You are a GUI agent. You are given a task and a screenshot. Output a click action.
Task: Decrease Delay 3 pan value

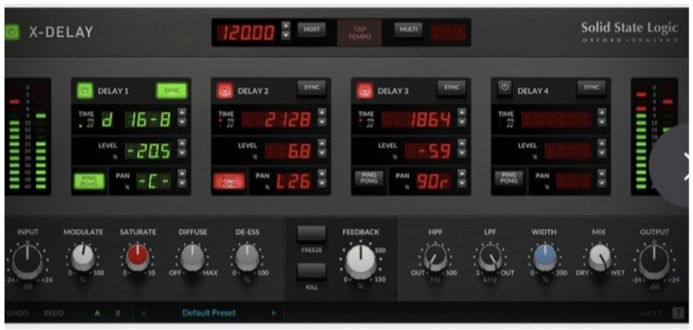(x=462, y=183)
